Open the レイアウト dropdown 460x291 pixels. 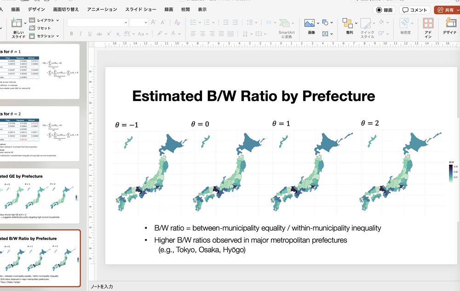point(44,19)
